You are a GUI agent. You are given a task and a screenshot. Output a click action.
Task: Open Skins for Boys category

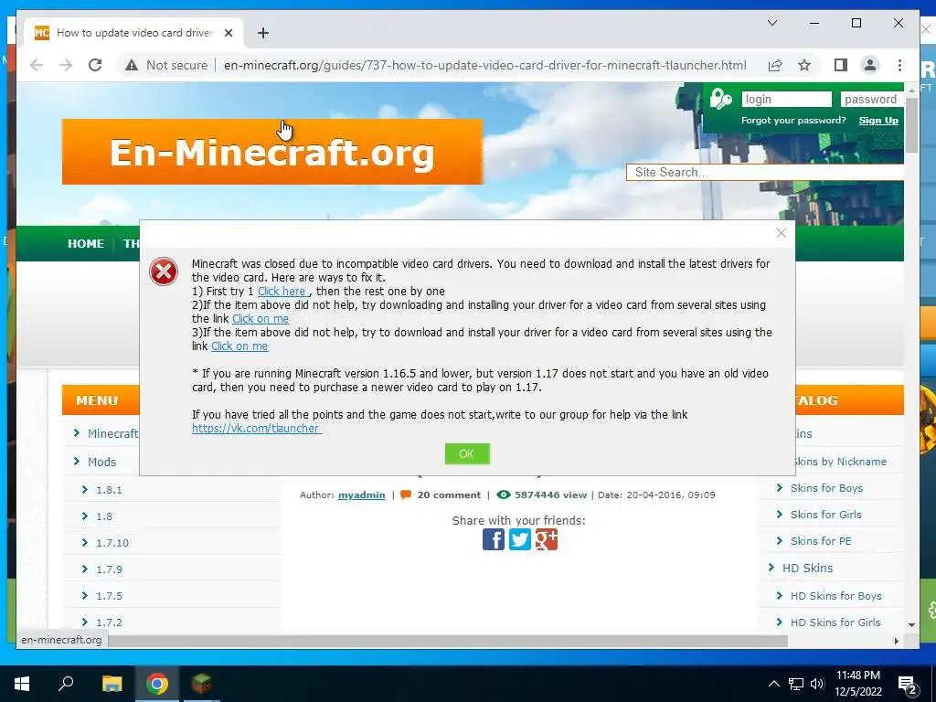coord(826,488)
